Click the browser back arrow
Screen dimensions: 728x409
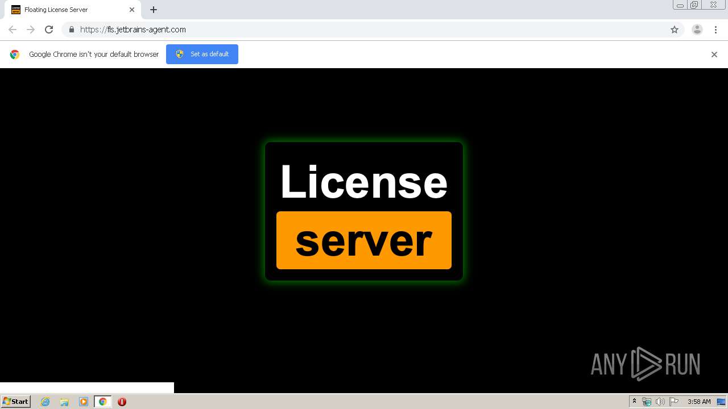click(x=13, y=30)
